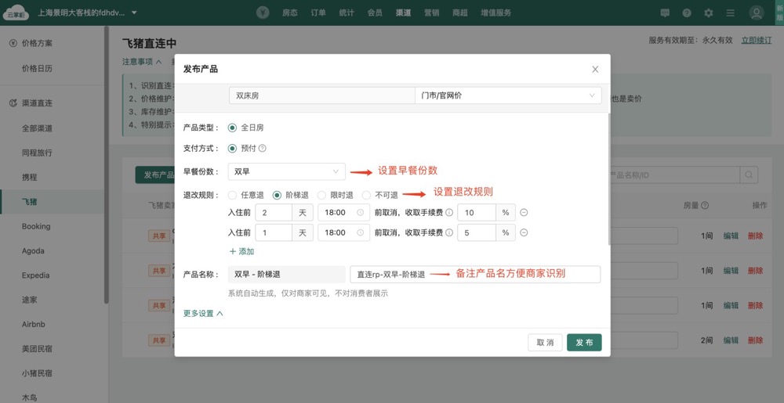This screenshot has height=403, width=784.
Task: Click the green 发布 button
Action: (x=584, y=343)
